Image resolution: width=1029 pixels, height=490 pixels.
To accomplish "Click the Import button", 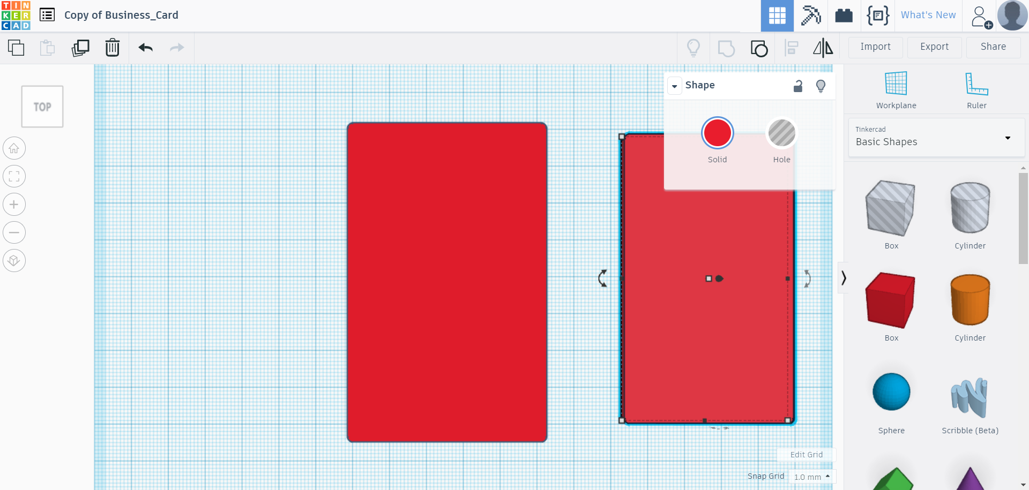I will click(x=875, y=47).
